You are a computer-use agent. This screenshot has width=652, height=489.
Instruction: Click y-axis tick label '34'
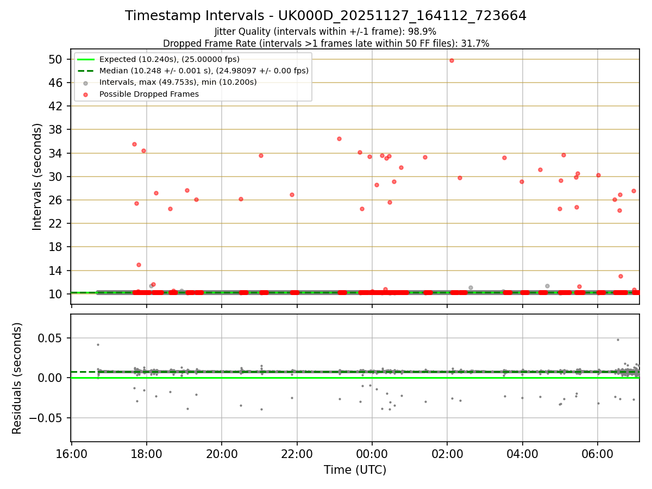57,153
